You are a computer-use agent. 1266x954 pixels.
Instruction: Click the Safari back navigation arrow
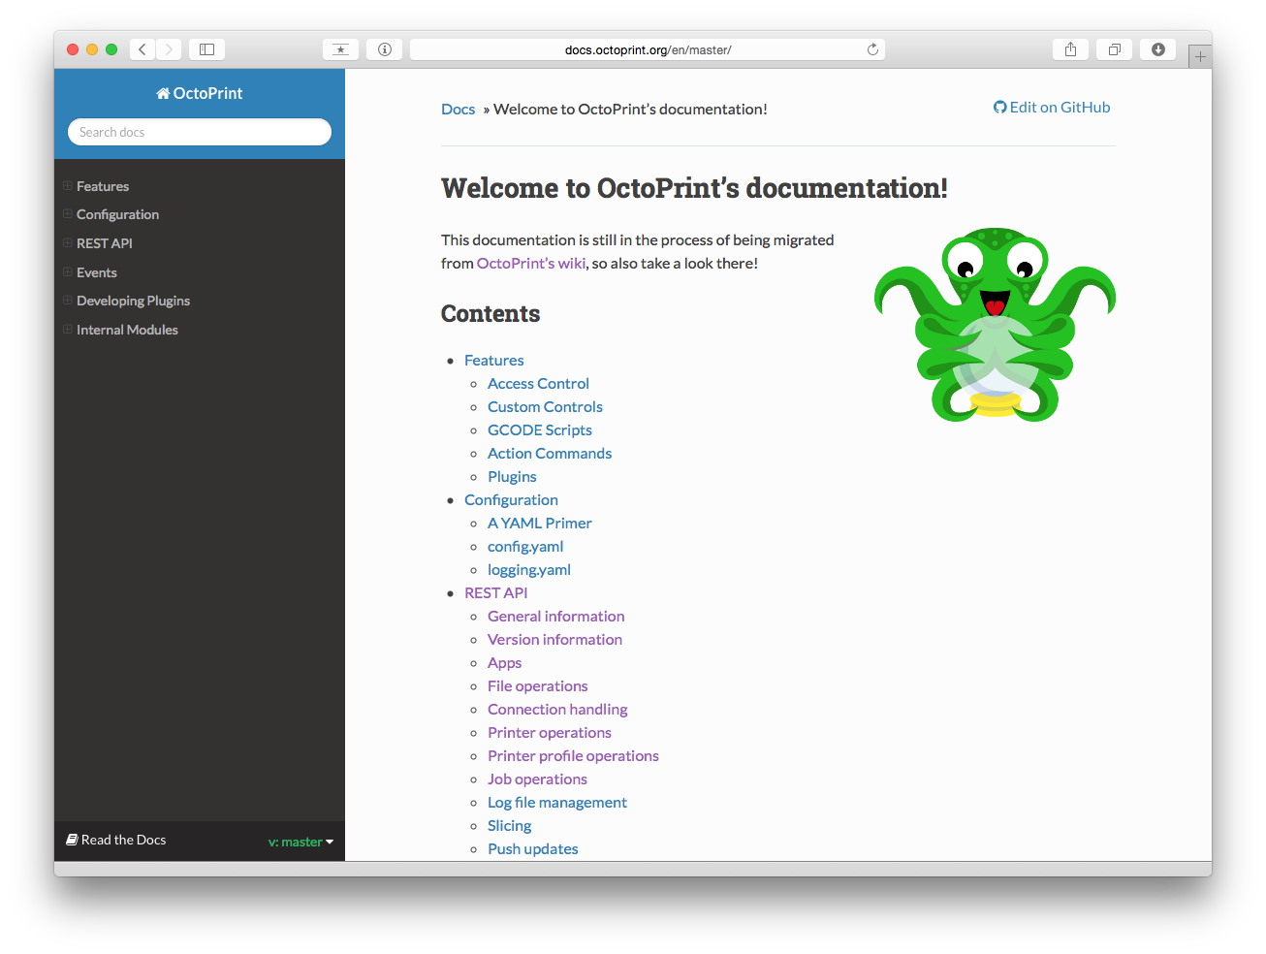coord(142,49)
